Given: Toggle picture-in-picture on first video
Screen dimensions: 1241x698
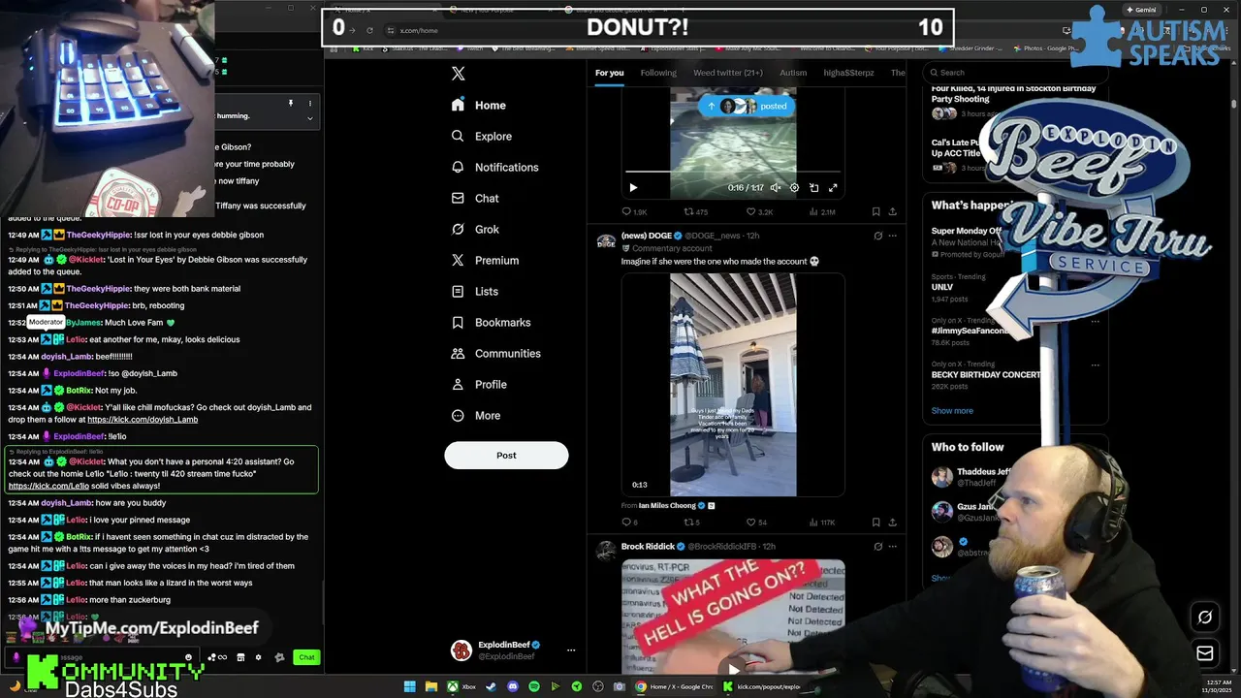Looking at the screenshot, I should pos(813,188).
